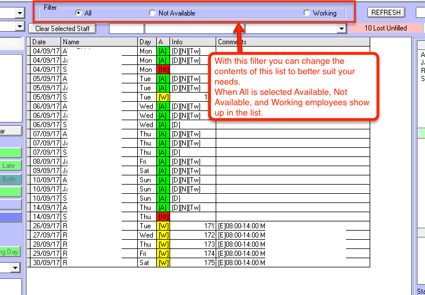Open the dropdown left of 10 Lost Unfilled

point(341,28)
